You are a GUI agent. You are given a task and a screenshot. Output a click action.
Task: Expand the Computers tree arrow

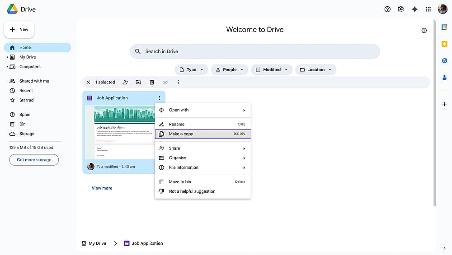[x=7, y=67]
